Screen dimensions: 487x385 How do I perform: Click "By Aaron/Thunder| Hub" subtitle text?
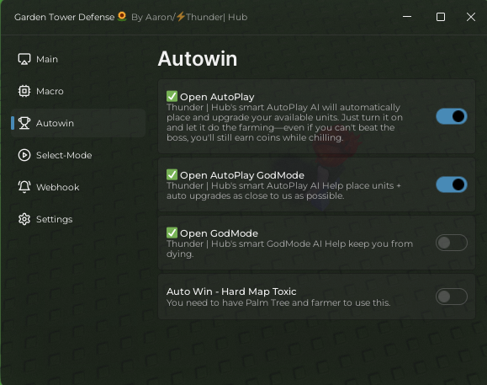point(189,17)
